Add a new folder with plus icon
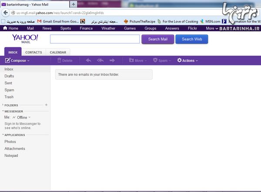261x192 pixels. (x=46, y=105)
